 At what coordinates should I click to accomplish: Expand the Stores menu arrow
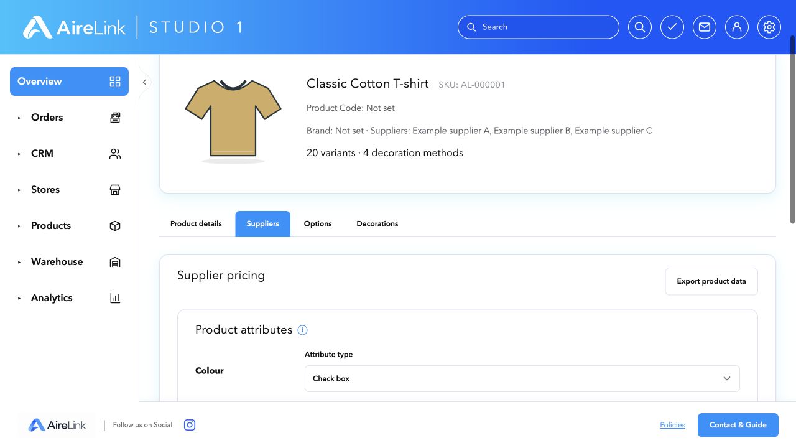[19, 190]
